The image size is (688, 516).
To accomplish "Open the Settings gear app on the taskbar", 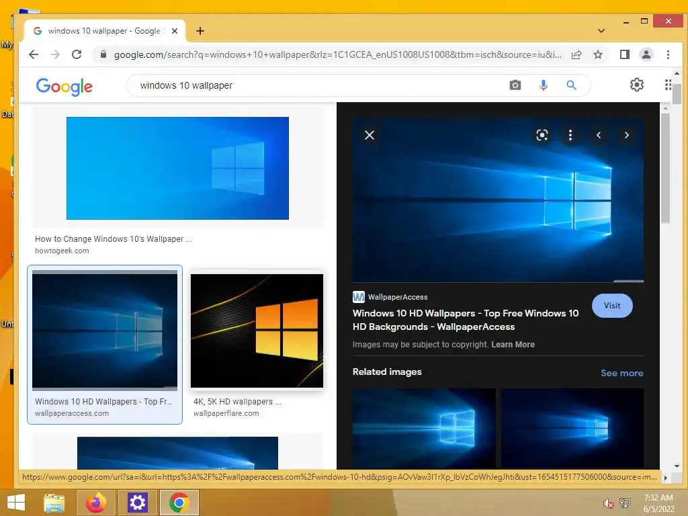I will click(x=137, y=503).
